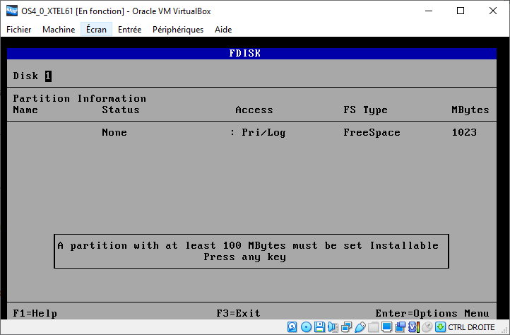The width and height of the screenshot is (510, 335).
Task: Click the floppy disk status icon
Action: pyautogui.click(x=319, y=327)
